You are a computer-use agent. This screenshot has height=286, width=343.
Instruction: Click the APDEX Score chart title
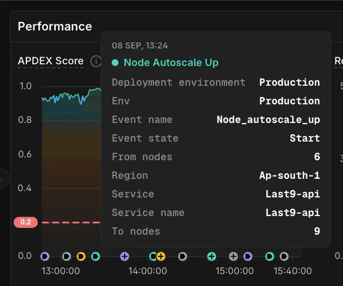51,61
